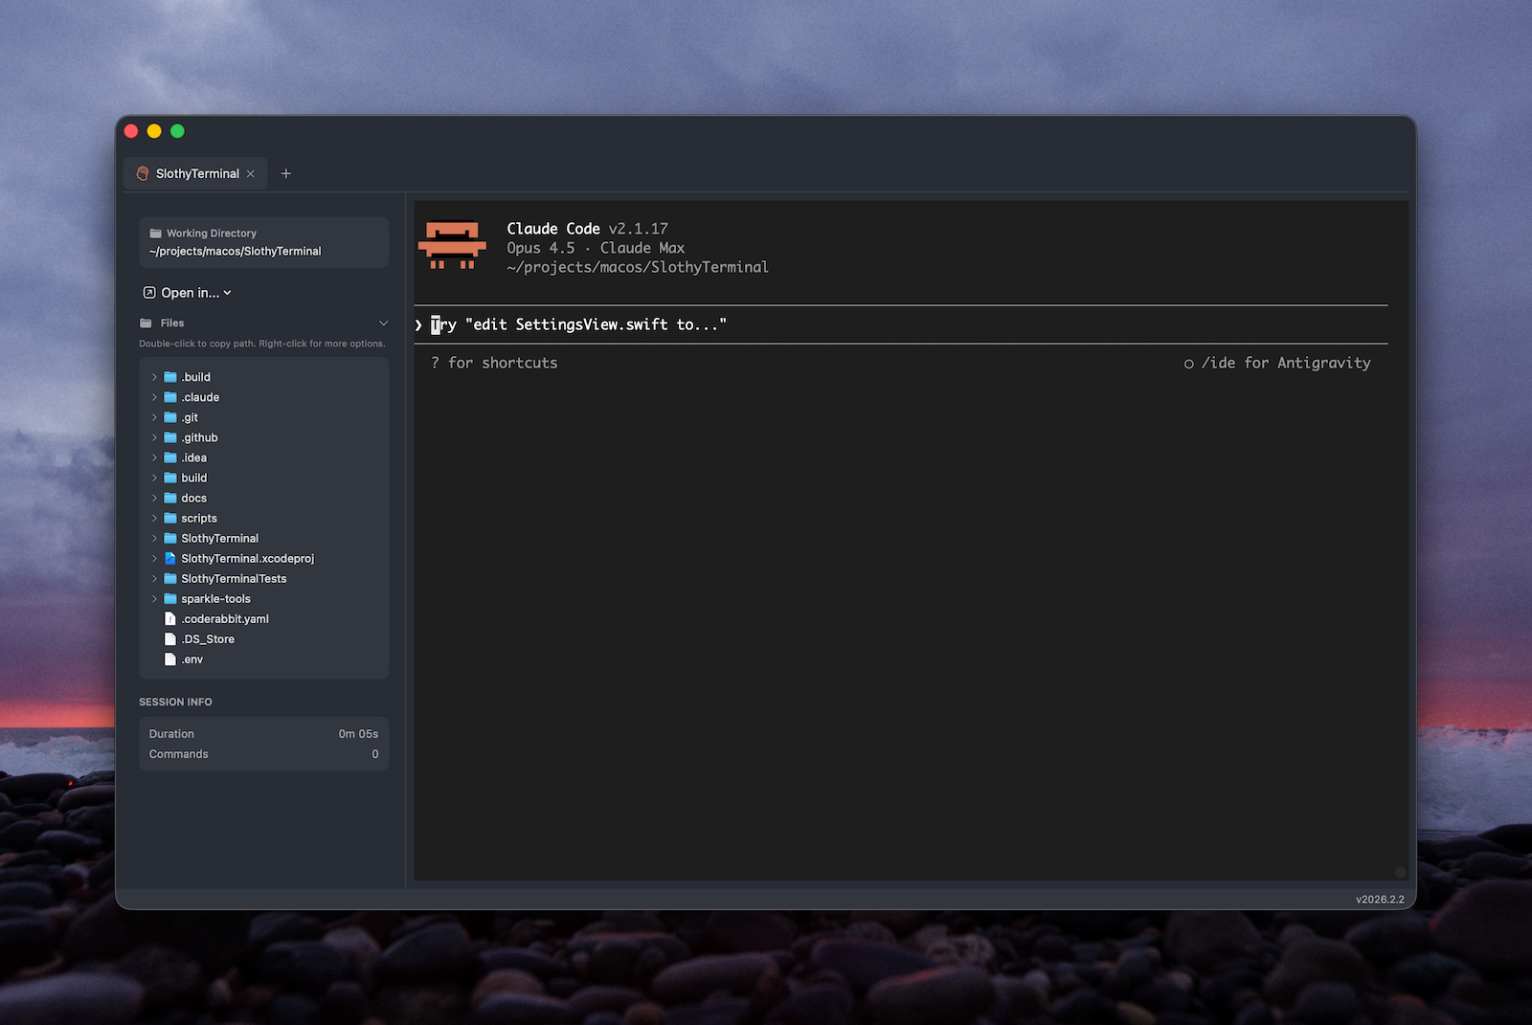Click the SlothyTerminal.xcodeproj file icon
The height and width of the screenshot is (1025, 1532).
170,558
